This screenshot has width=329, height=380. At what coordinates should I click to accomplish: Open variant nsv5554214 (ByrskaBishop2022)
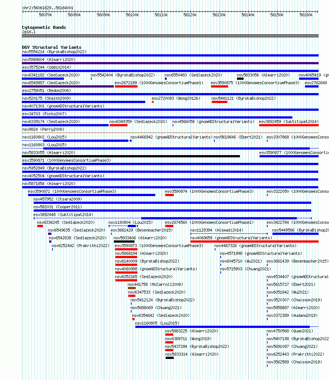[54, 52]
